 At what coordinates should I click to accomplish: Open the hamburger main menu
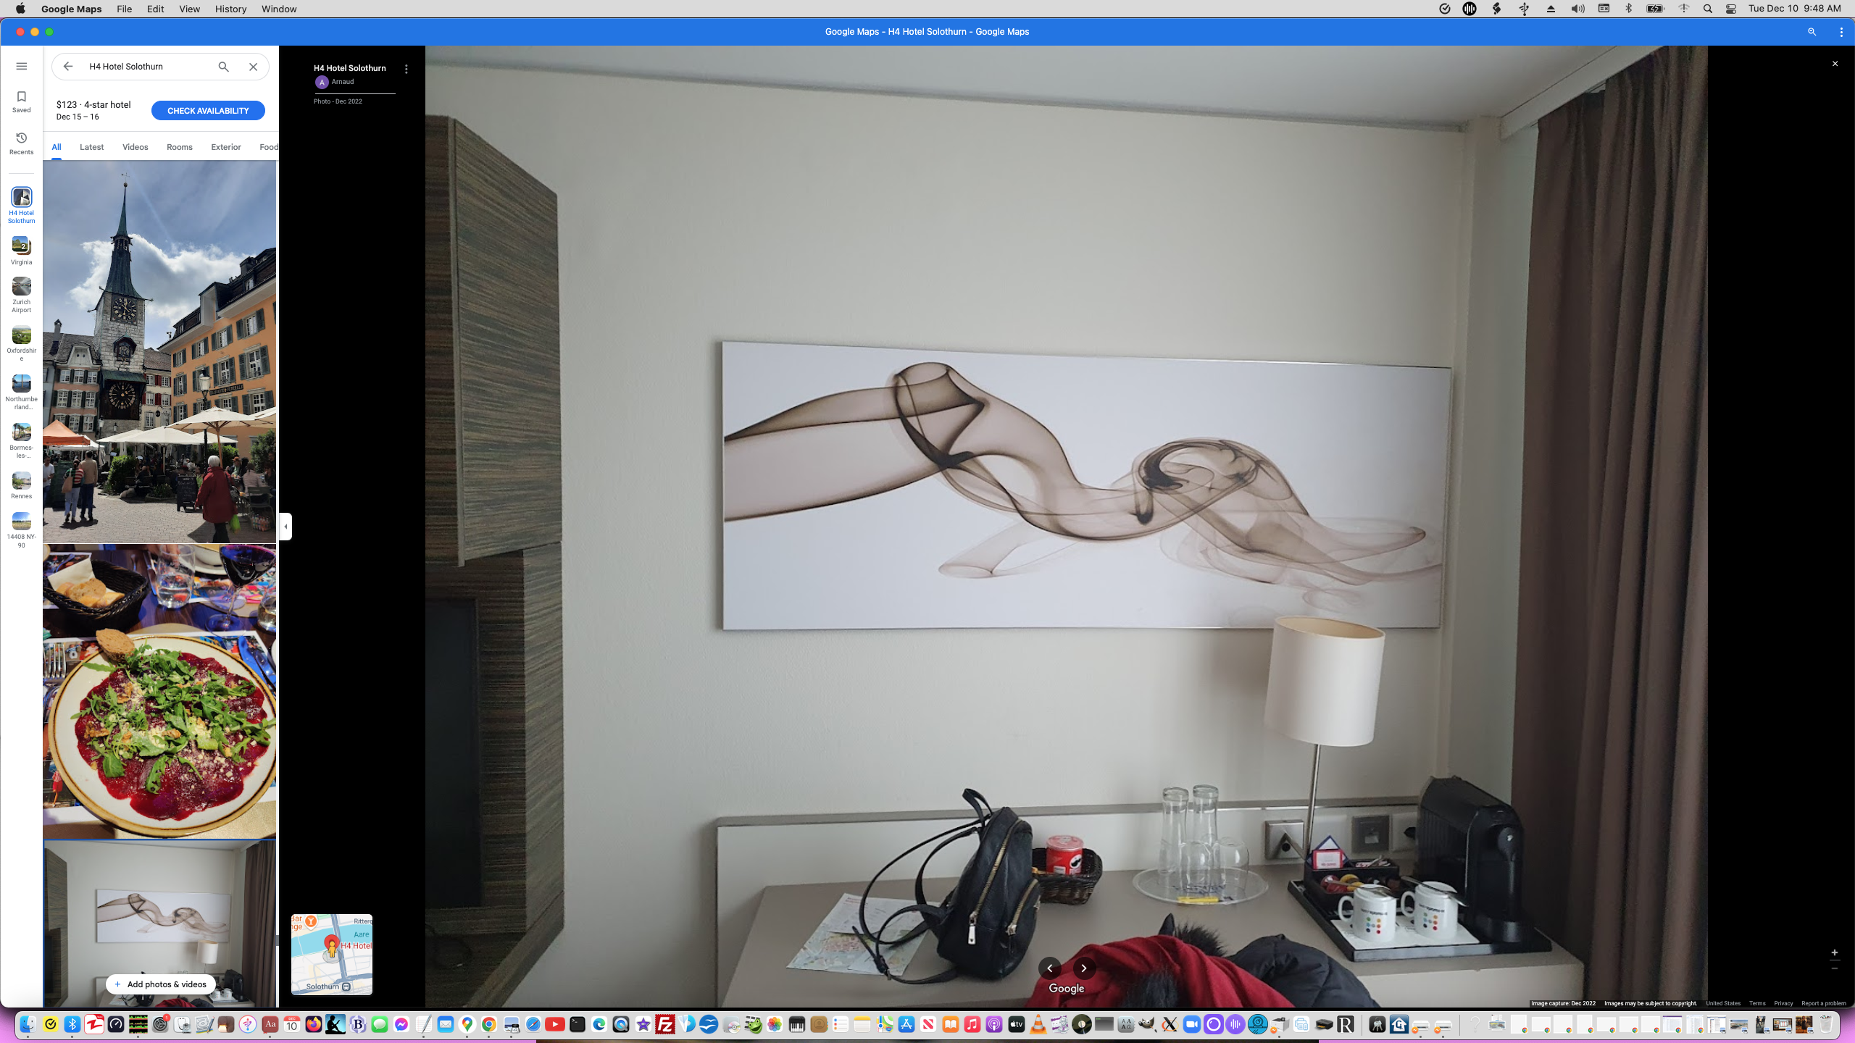pyautogui.click(x=22, y=66)
